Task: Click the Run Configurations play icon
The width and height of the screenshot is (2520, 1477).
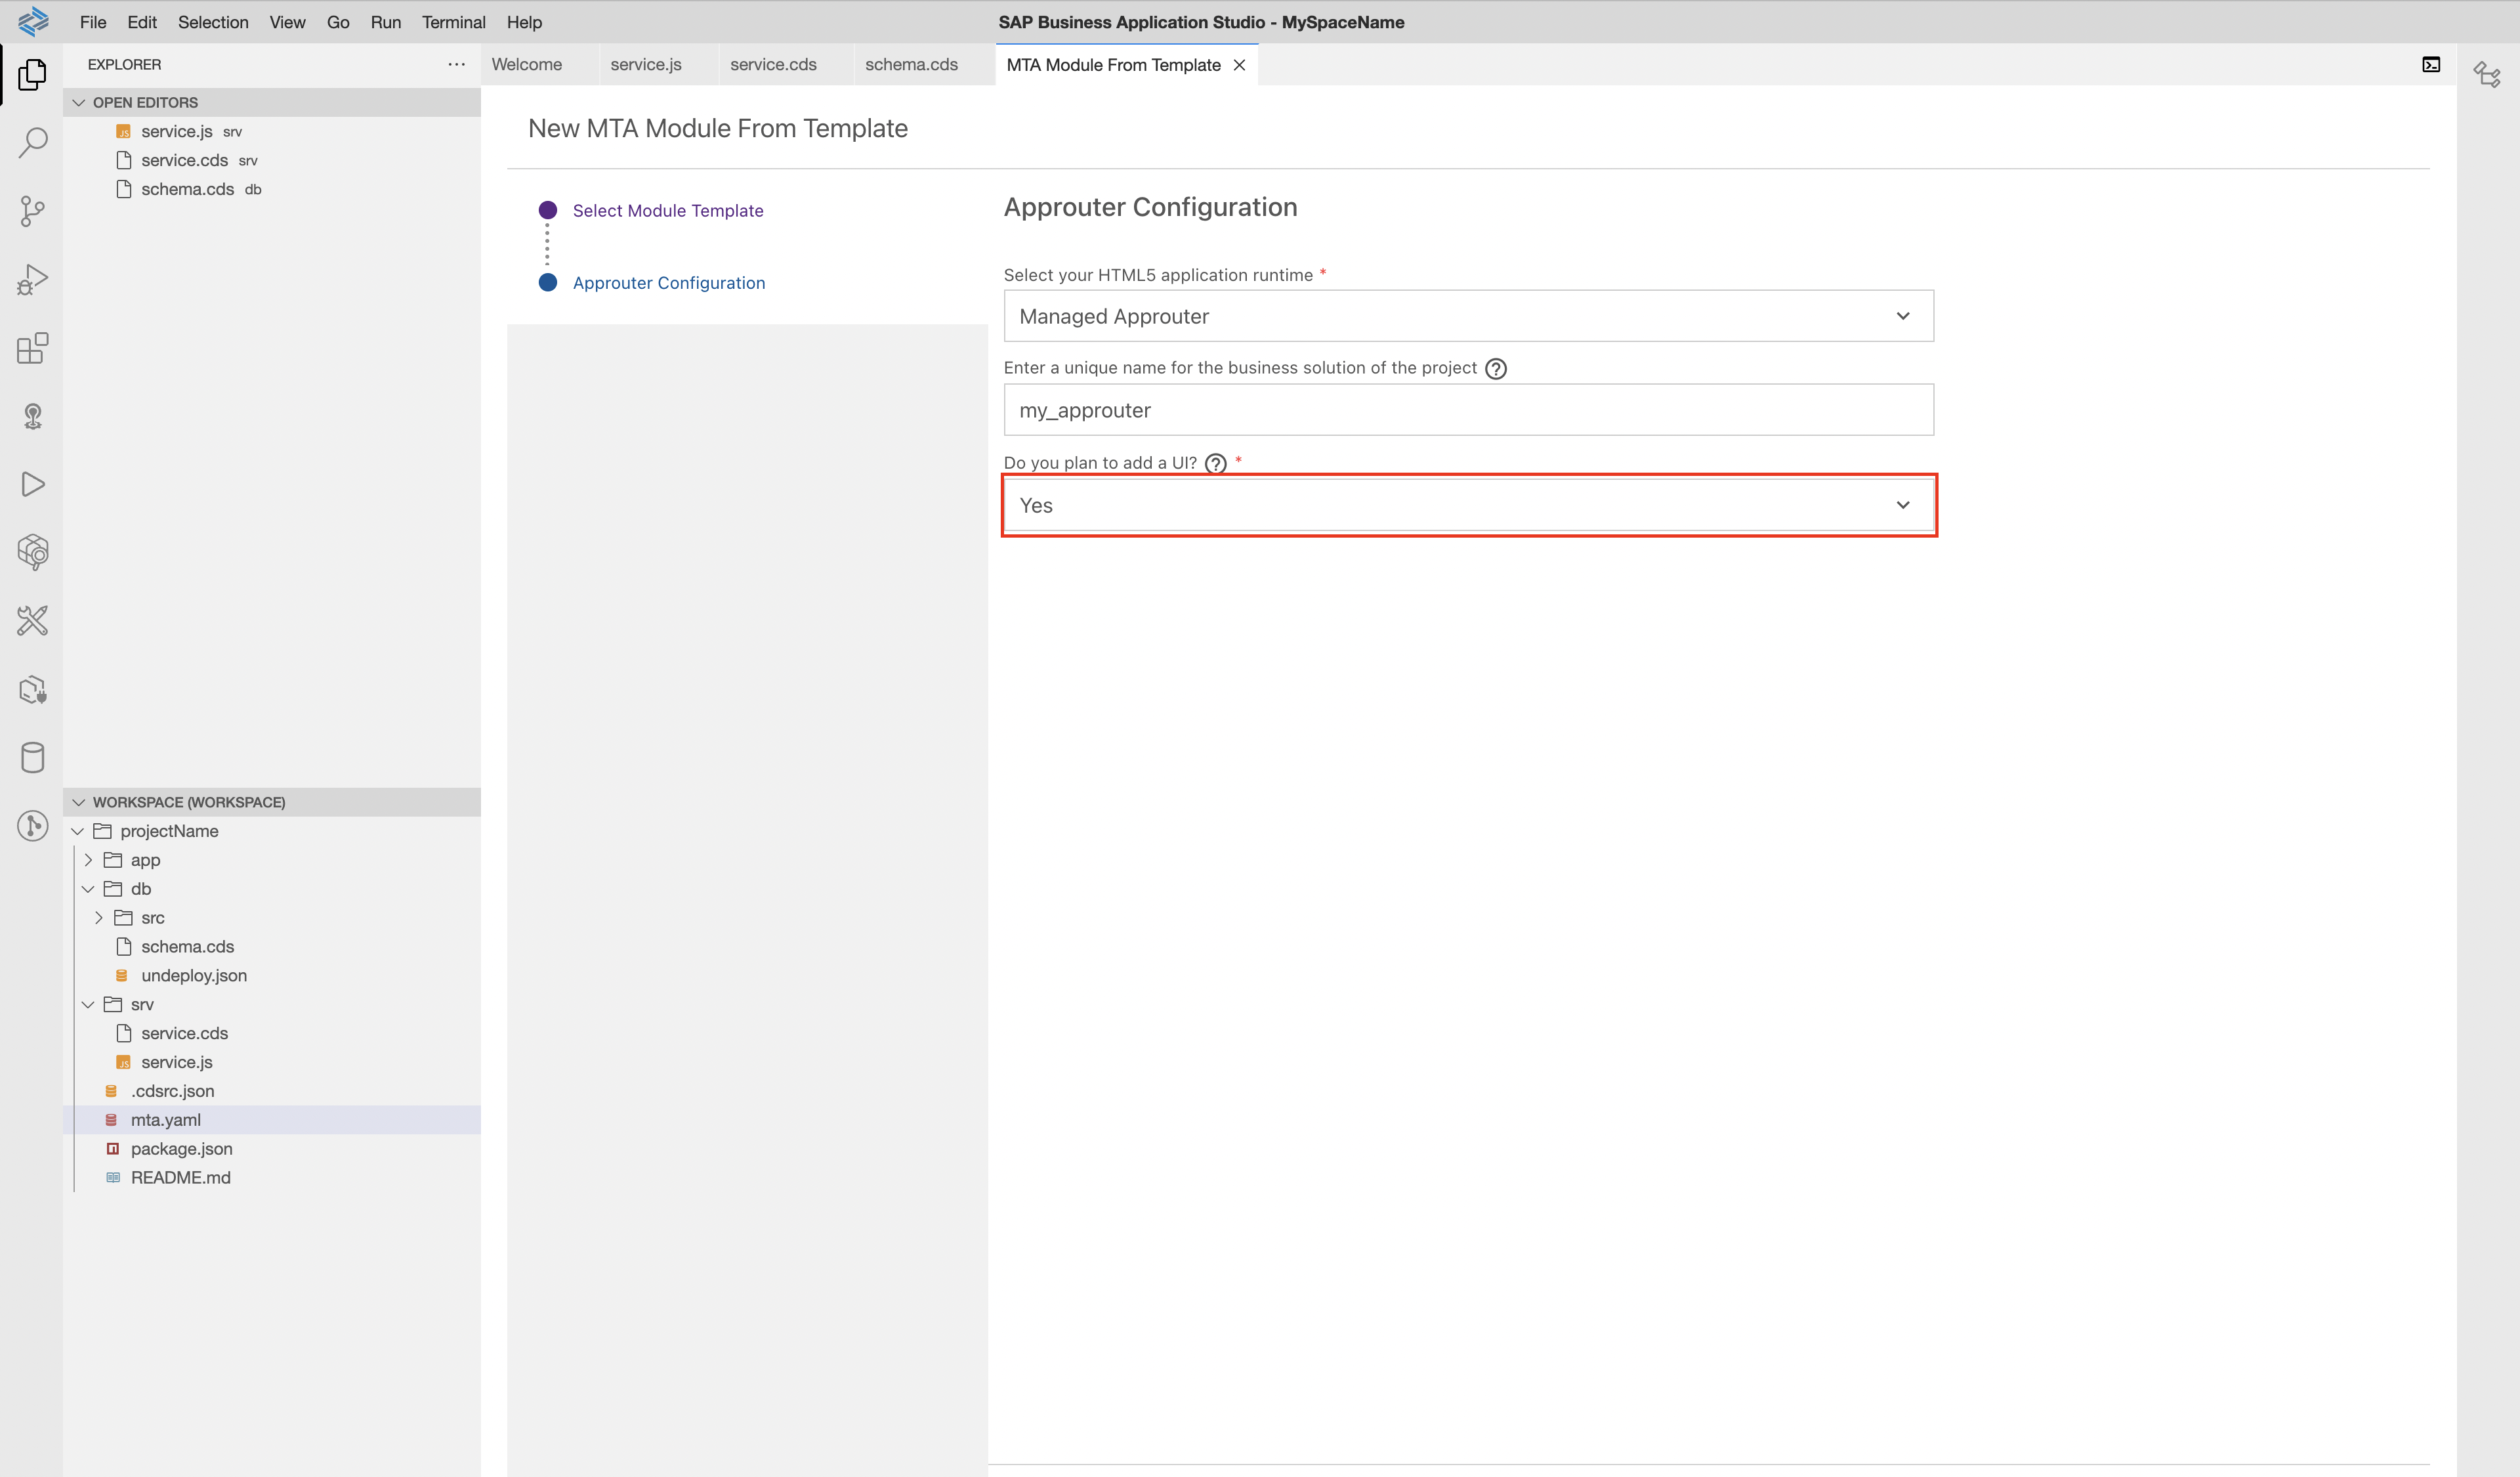Action: pos(32,484)
